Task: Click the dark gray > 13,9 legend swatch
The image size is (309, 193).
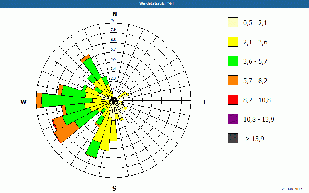Action: [x=233, y=138]
